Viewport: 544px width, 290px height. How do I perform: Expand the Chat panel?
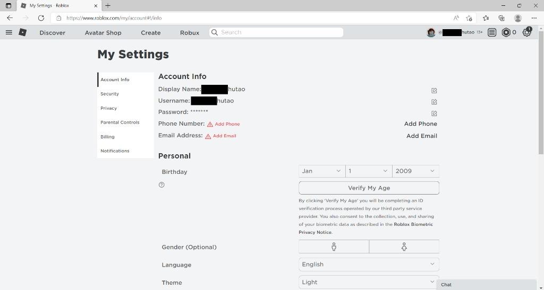[487, 285]
